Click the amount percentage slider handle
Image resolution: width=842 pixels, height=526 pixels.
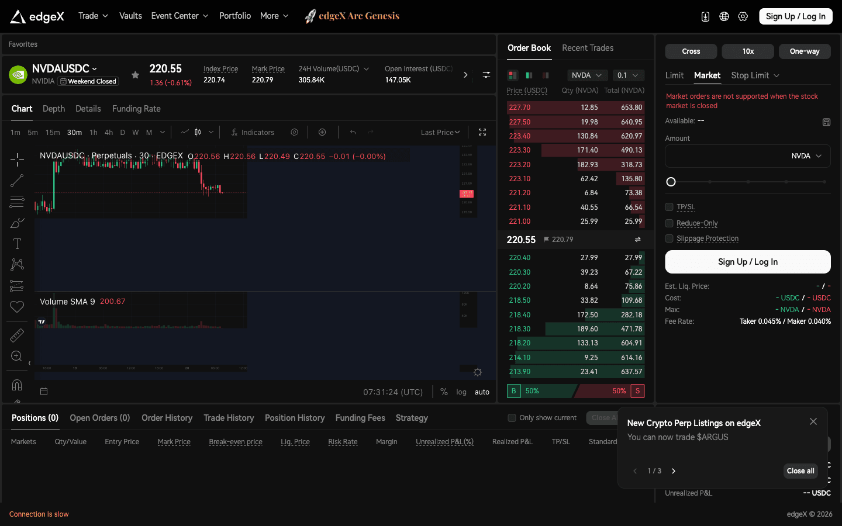(671, 182)
